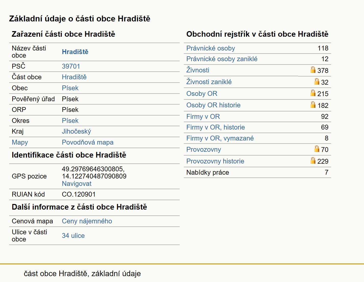Open the Jihočeský region link
The image size is (364, 282).
pos(76,131)
